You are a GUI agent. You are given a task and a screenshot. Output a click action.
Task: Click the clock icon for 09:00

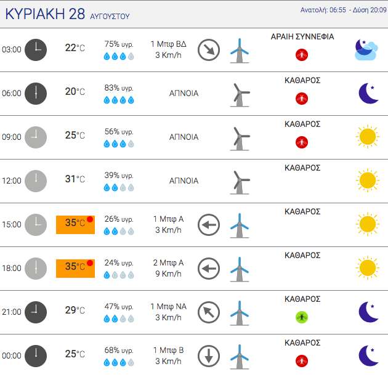coord(36,137)
